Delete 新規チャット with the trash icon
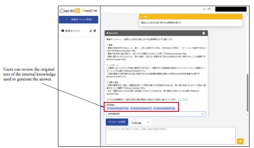The width and height of the screenshot is (254, 148). pos(95,31)
